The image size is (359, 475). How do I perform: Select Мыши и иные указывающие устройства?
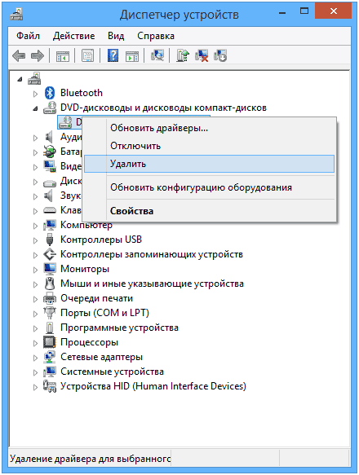click(x=152, y=284)
